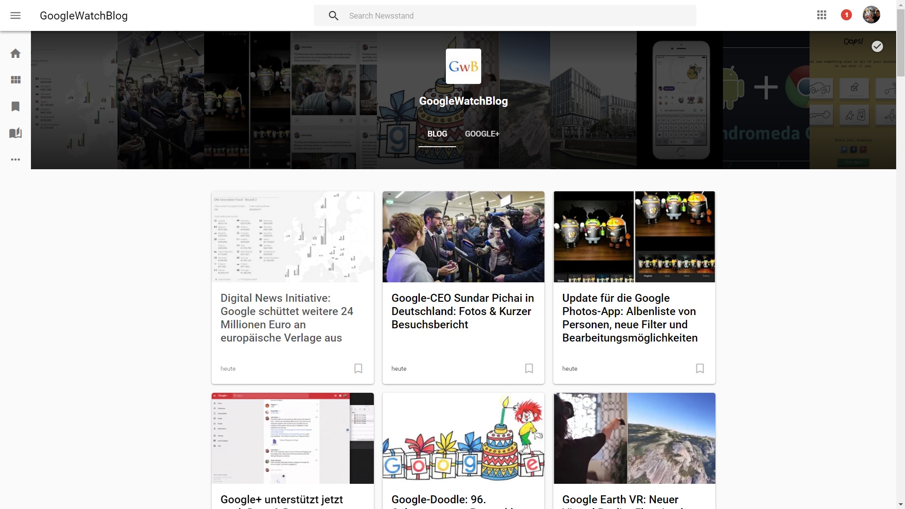Screen dimensions: 905x509
Task: Open the bookmarks sidebar icon
Action: point(15,106)
